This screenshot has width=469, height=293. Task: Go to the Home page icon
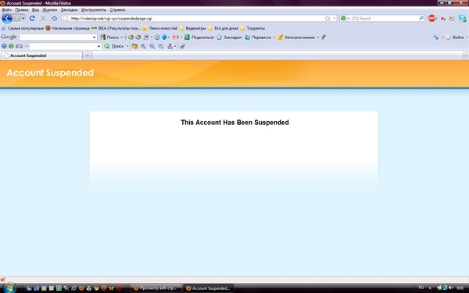pos(54,18)
